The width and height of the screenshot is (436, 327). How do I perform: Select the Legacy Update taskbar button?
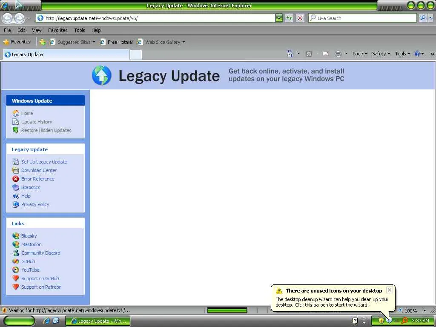[98, 321]
